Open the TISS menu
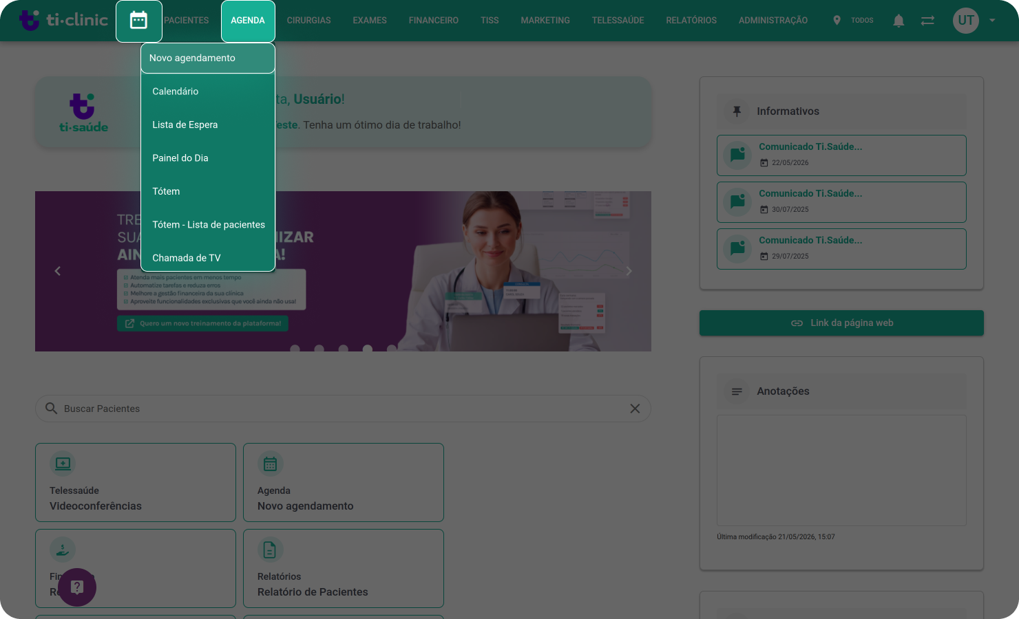This screenshot has height=619, width=1019. click(490, 21)
